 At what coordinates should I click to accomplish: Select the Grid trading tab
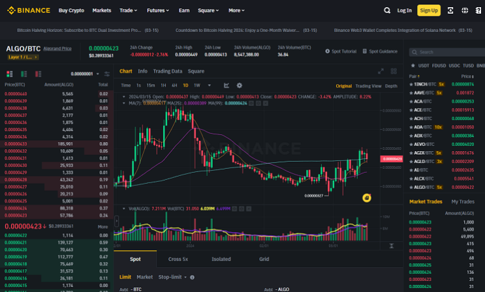[x=264, y=259]
